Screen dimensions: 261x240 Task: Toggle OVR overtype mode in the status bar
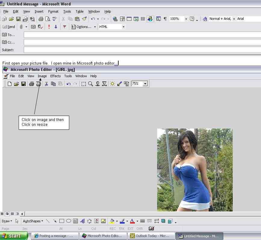coord(139,229)
